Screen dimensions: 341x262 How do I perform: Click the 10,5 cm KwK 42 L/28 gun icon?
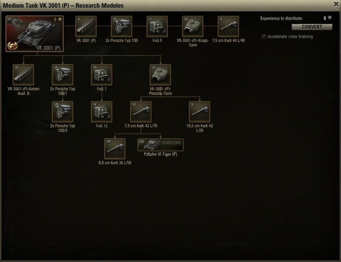200,112
